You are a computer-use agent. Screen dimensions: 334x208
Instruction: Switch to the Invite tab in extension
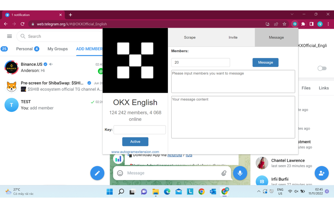click(233, 37)
